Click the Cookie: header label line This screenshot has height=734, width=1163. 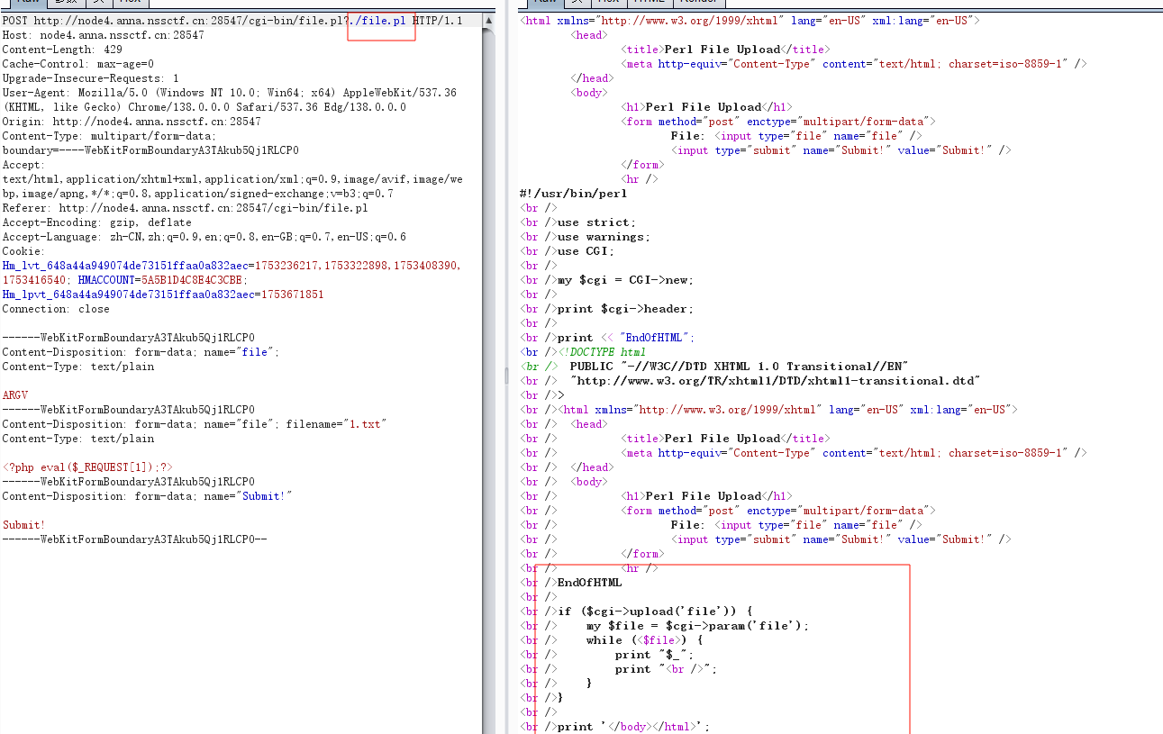[x=23, y=251]
